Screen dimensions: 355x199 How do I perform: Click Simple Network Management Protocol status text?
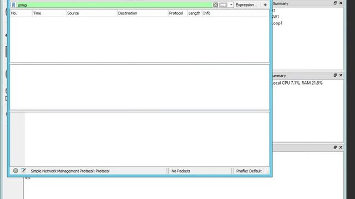coord(70,171)
